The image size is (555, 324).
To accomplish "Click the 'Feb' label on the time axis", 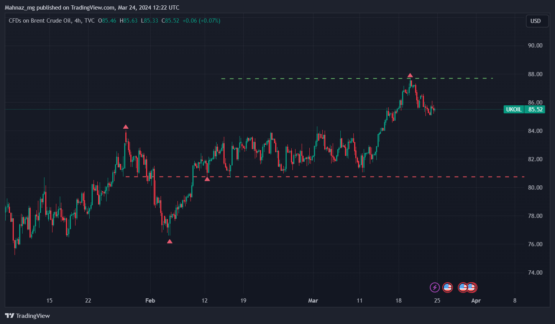I will click(x=150, y=301).
